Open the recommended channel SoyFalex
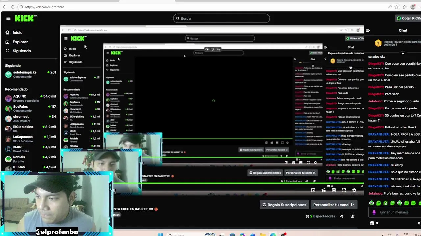Screen dimensions: 421x236 click(x=31, y=108)
